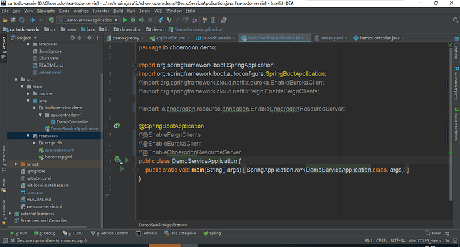
Task: Open Project panel settings gear icon
Action: (x=90, y=38)
